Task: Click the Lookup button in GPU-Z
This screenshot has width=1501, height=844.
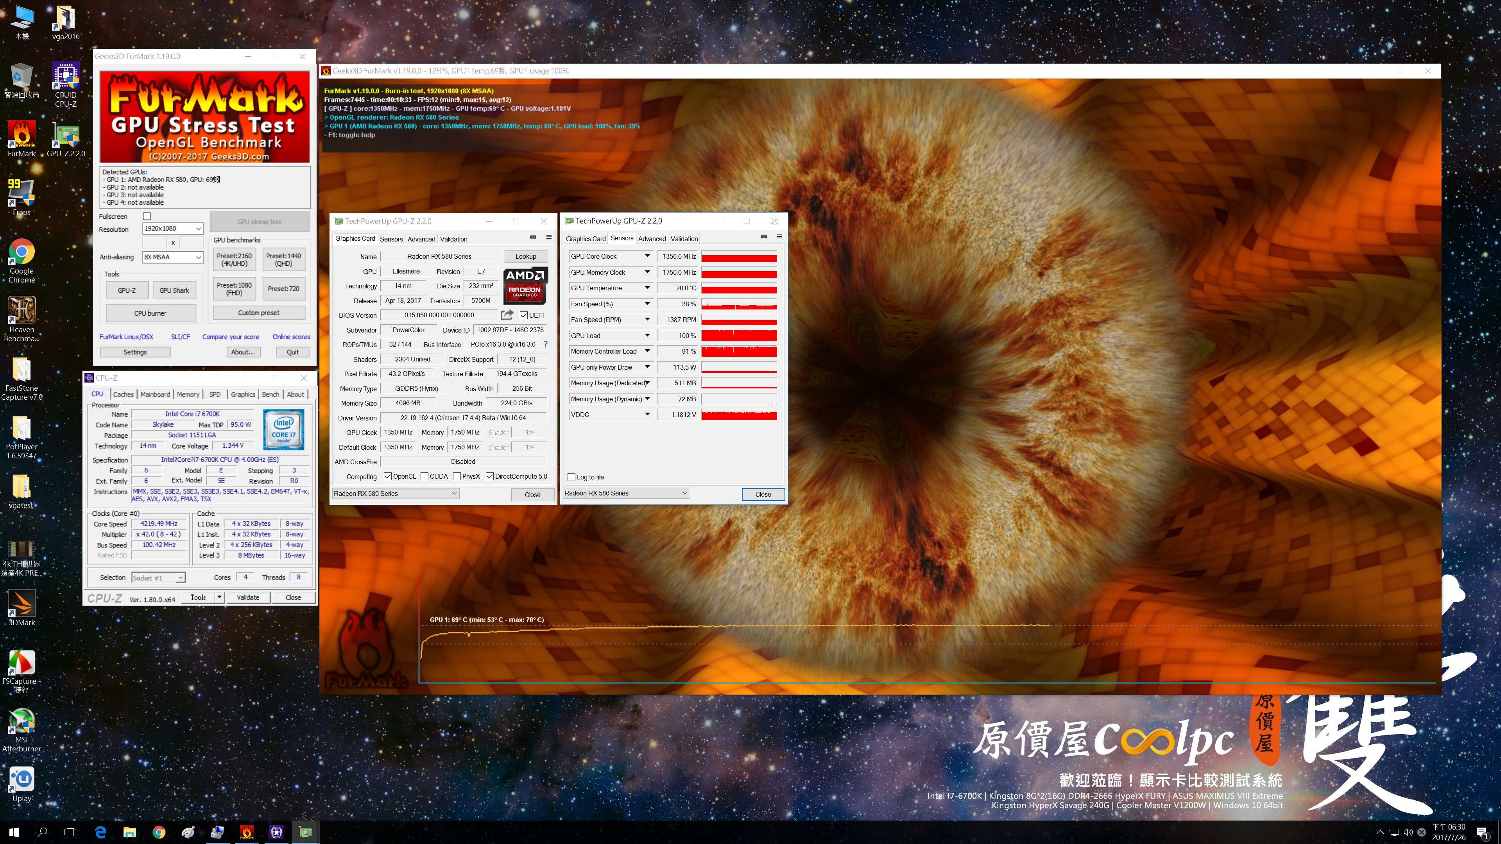Action: pyautogui.click(x=526, y=256)
